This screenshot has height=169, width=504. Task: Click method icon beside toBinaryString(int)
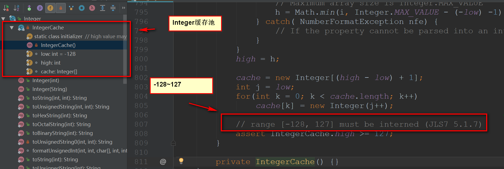21,133
